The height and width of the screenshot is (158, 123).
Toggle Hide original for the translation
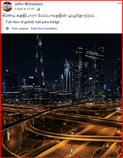20,28
